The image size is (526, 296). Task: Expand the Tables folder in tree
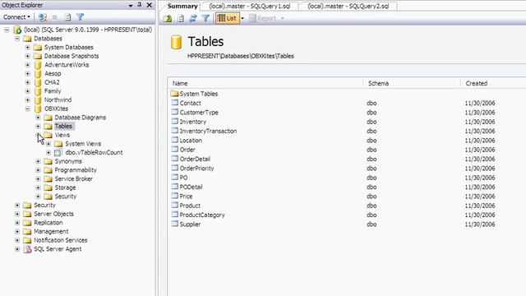38,126
